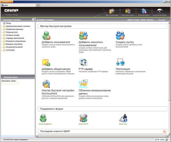Click the Добавить несколько пользователей icon
The width and height of the screenshot is (171, 142).
[83, 35]
